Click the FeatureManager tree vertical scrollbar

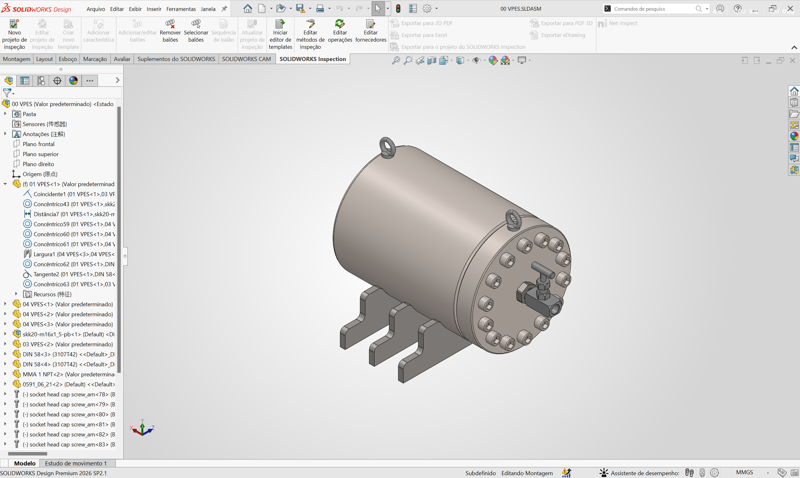119,240
